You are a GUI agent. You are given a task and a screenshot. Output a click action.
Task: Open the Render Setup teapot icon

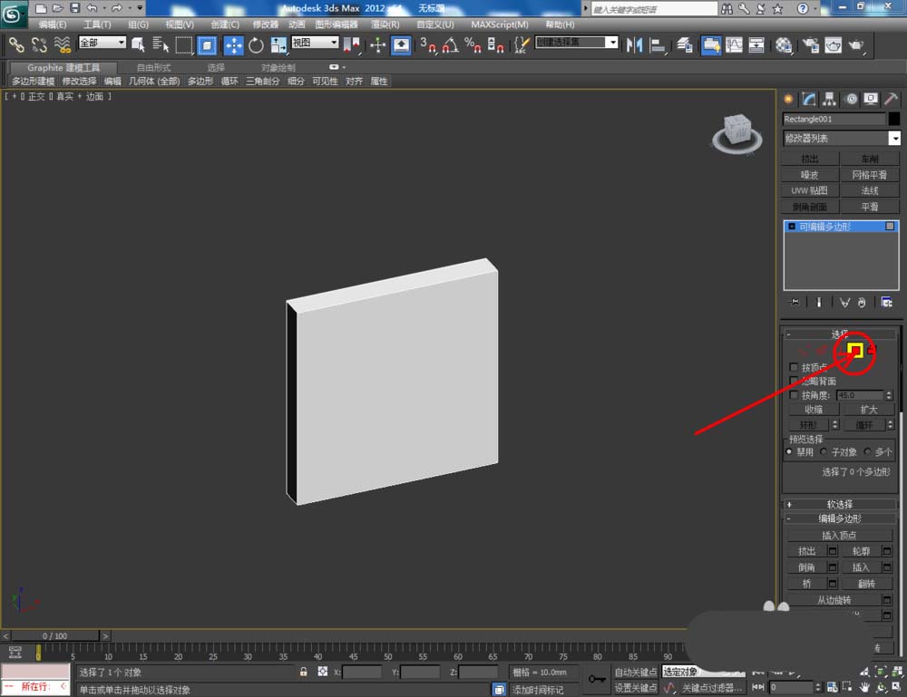pyautogui.click(x=811, y=44)
